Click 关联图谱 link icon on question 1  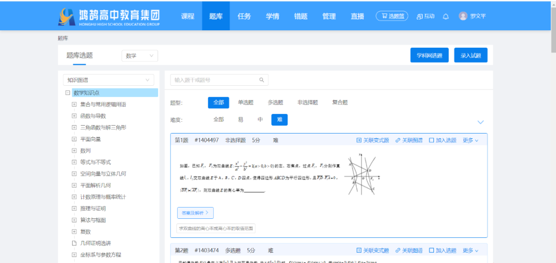point(398,140)
